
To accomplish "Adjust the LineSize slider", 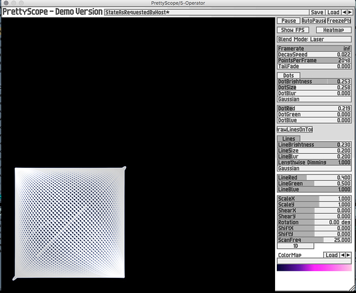I will [x=314, y=151].
